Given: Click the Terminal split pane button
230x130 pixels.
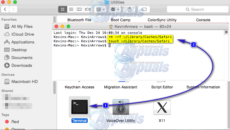Looking at the screenshot, I should (226, 32).
